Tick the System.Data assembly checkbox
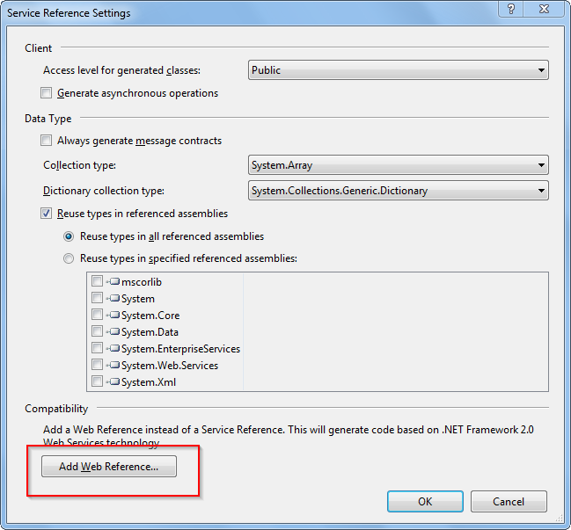The height and width of the screenshot is (530, 571). tap(98, 331)
